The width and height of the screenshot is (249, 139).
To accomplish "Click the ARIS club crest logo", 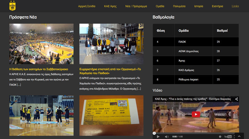I will pos(12,6).
